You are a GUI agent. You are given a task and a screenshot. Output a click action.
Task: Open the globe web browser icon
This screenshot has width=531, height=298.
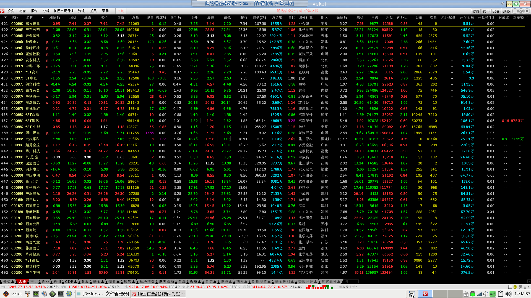click(x=69, y=294)
